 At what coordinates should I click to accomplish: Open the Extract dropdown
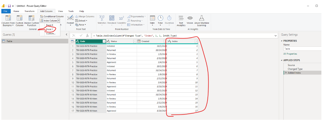[x=81, y=21]
